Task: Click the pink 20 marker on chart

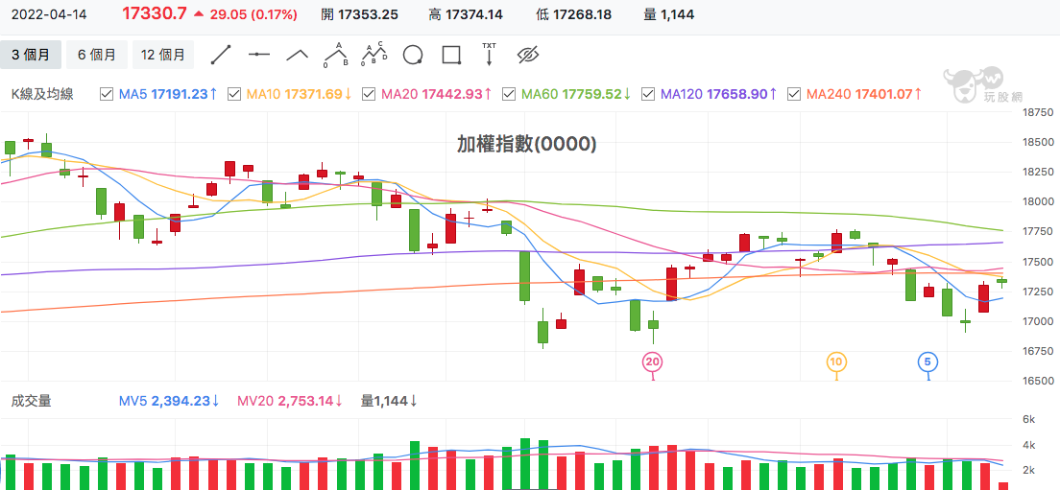Action: (x=652, y=362)
